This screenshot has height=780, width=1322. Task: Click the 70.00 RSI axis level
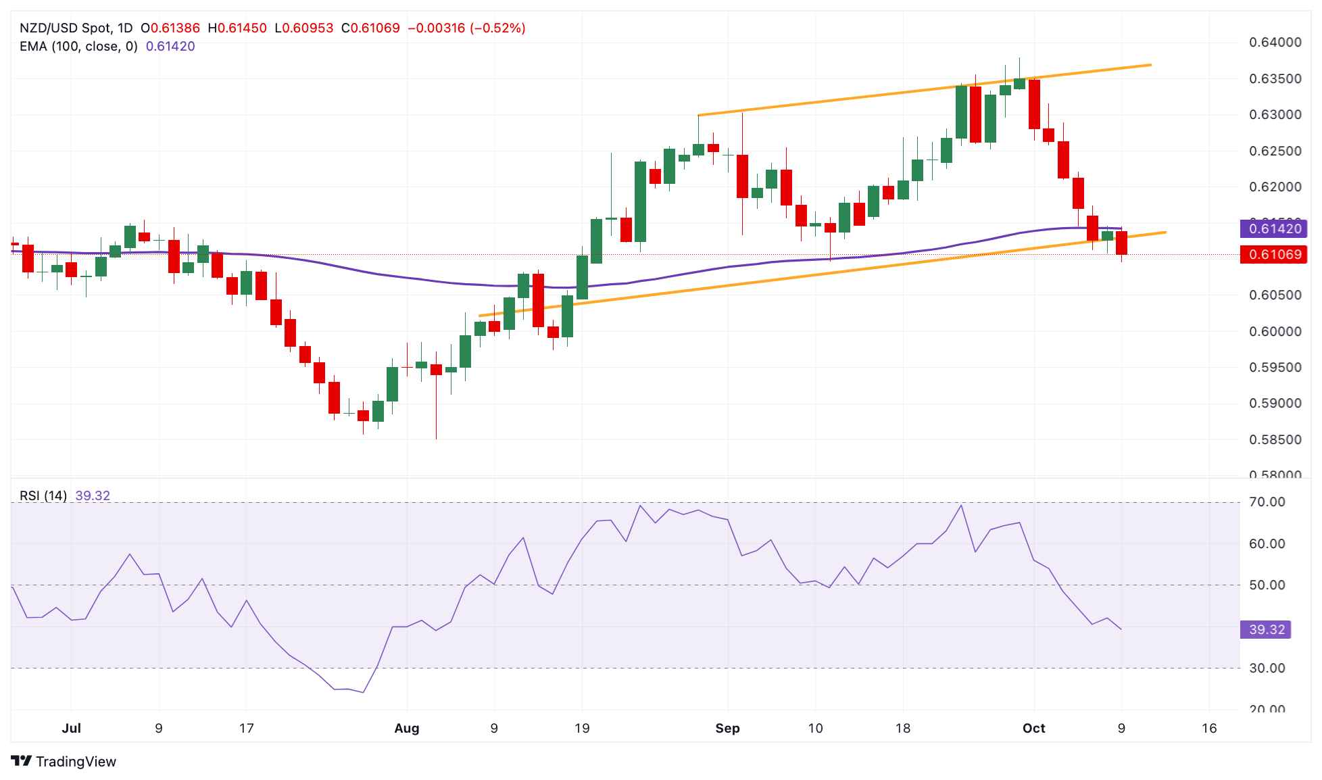1267,502
